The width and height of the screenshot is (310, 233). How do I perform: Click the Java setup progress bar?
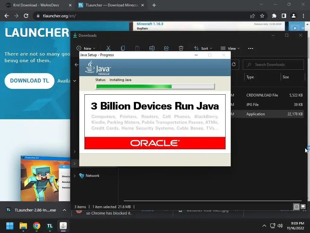155,86
